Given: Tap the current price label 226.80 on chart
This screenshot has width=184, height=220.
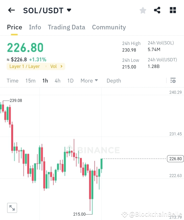Looking at the screenshot, I should [x=175, y=159].
